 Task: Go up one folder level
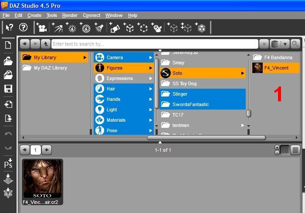[46, 44]
